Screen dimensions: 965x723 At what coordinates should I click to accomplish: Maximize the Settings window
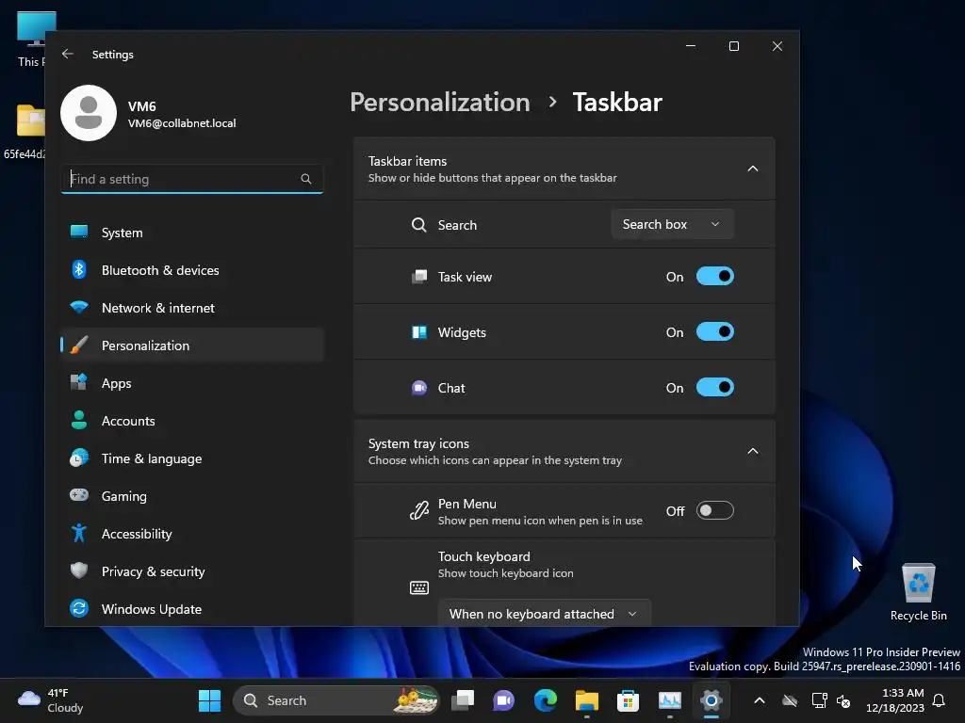tap(733, 46)
